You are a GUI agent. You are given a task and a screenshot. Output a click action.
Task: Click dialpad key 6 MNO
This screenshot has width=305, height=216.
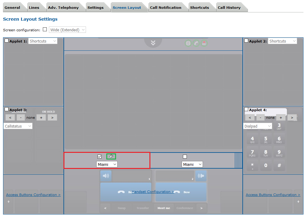(279, 139)
